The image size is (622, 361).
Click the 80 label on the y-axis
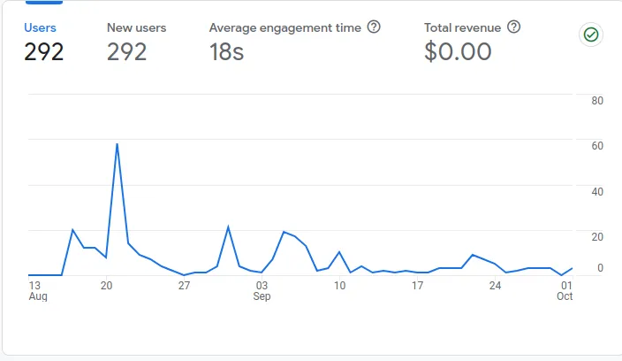[596, 100]
